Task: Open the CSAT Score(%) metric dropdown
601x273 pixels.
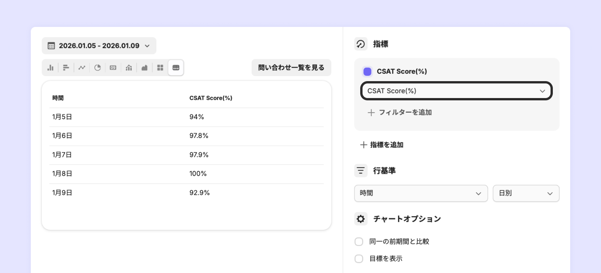Action: pos(457,91)
